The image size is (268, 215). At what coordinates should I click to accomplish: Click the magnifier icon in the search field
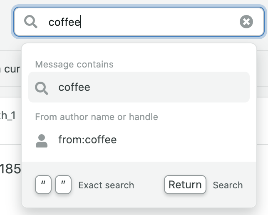tap(31, 22)
